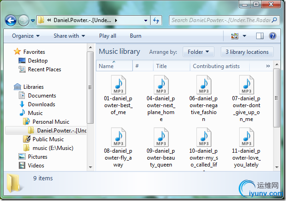This screenshot has height=201, width=286.
Task: Click the Downloads blue arrow icon
Action: coord(22,104)
